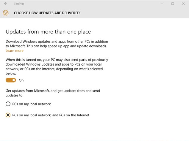
Task: Select the PCs on my local network radio button
Action: pos(8,104)
